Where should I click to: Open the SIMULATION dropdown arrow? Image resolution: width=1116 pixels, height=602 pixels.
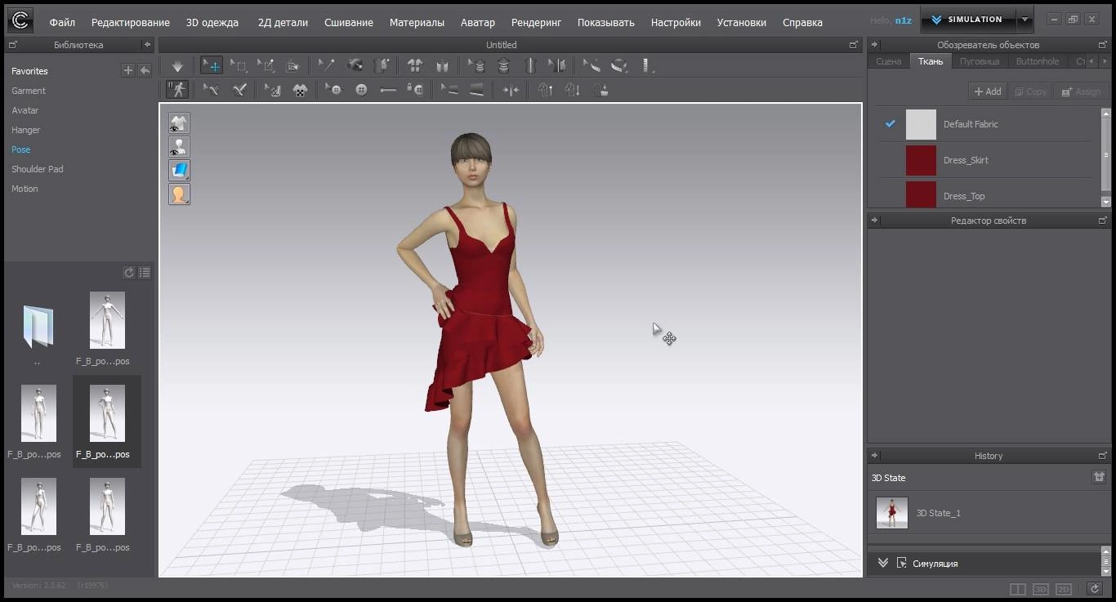pos(1024,20)
